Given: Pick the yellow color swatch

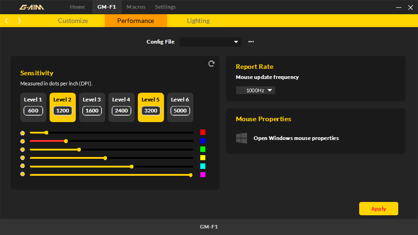Looking at the screenshot, I should [x=203, y=158].
